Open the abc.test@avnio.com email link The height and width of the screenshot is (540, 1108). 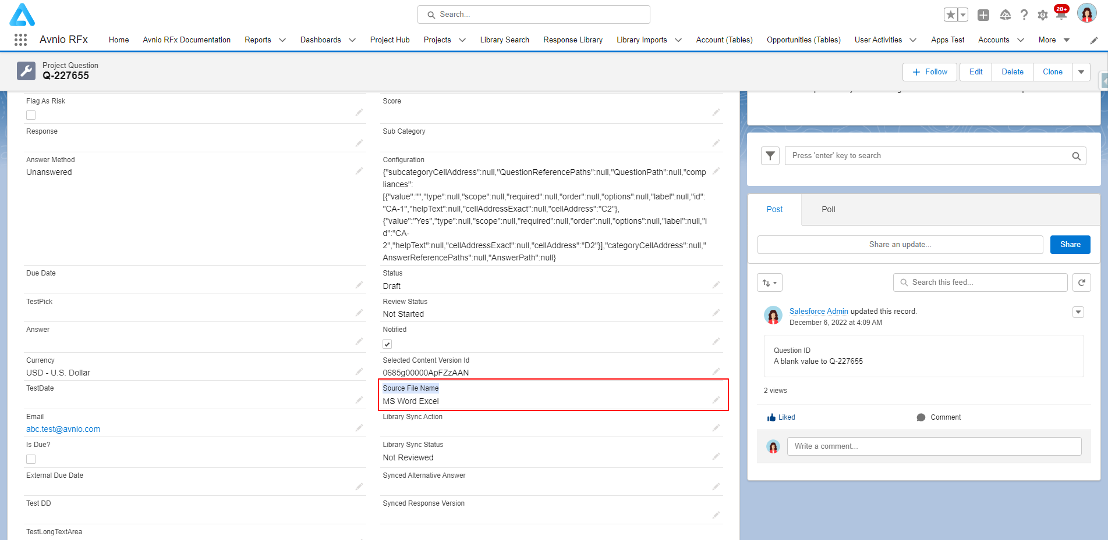pyautogui.click(x=63, y=429)
